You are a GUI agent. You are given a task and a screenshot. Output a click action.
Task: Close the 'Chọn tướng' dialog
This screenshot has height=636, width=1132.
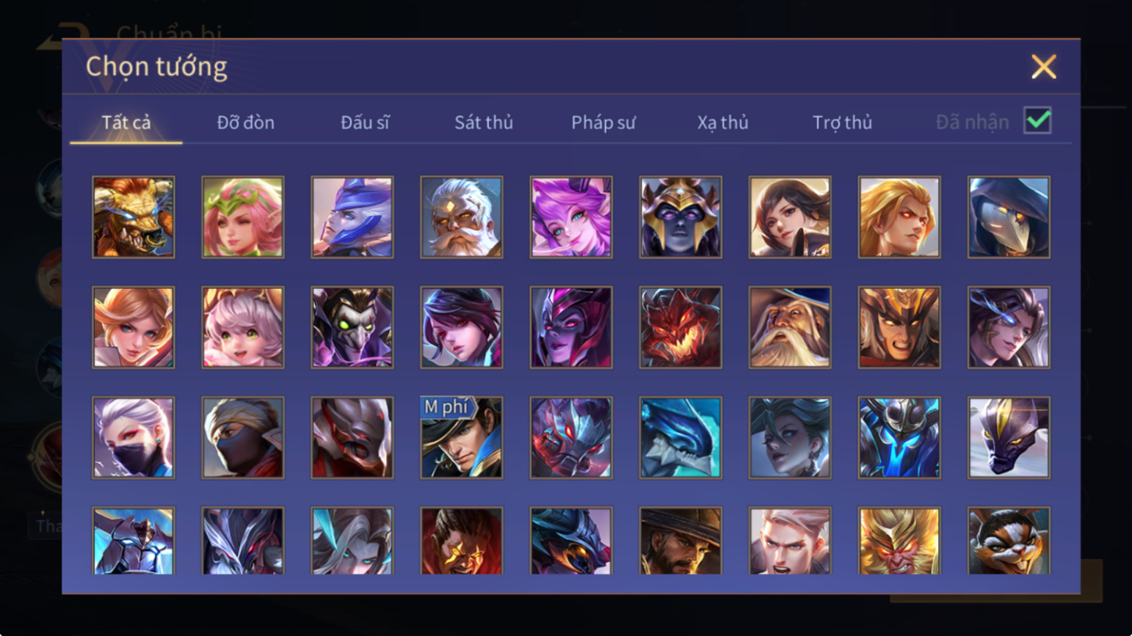click(x=1043, y=67)
